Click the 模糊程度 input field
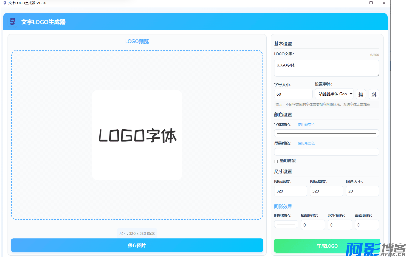This screenshot has width=407, height=257. click(313, 225)
